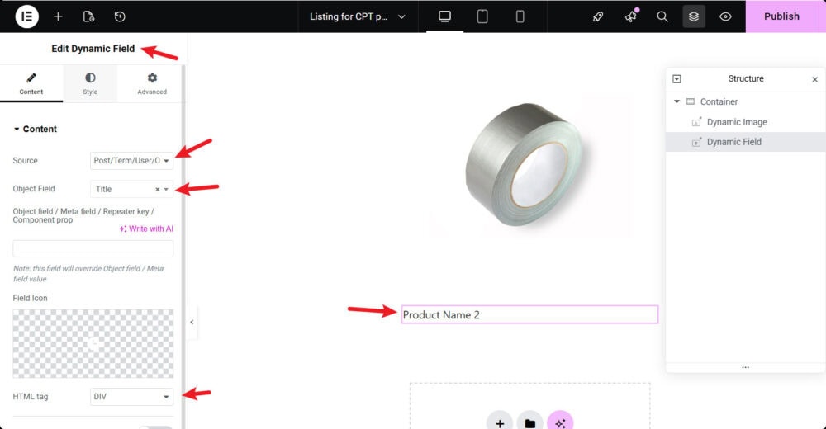The image size is (826, 429).
Task: Open the Finder search icon
Action: point(662,16)
